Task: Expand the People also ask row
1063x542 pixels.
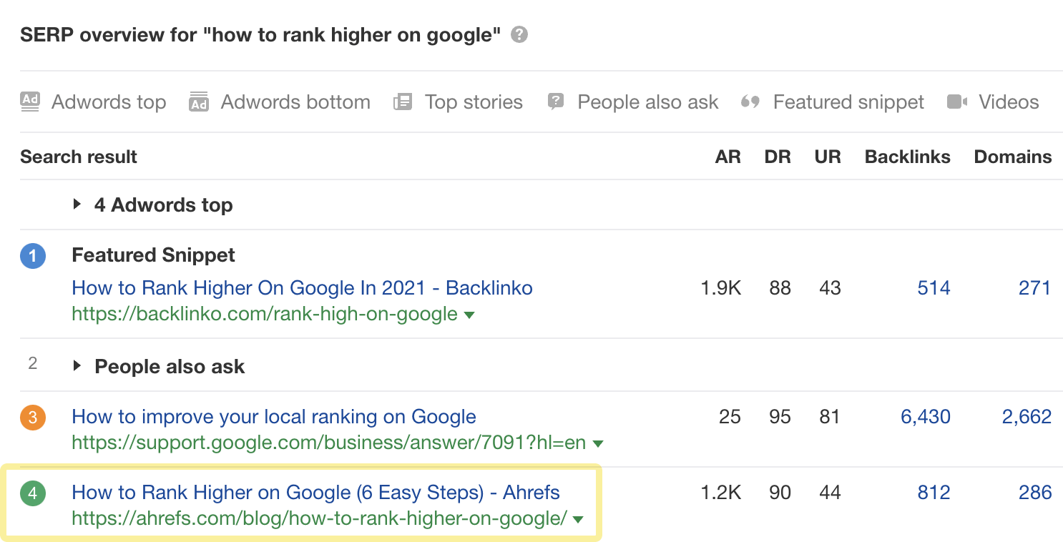Action: 77,367
